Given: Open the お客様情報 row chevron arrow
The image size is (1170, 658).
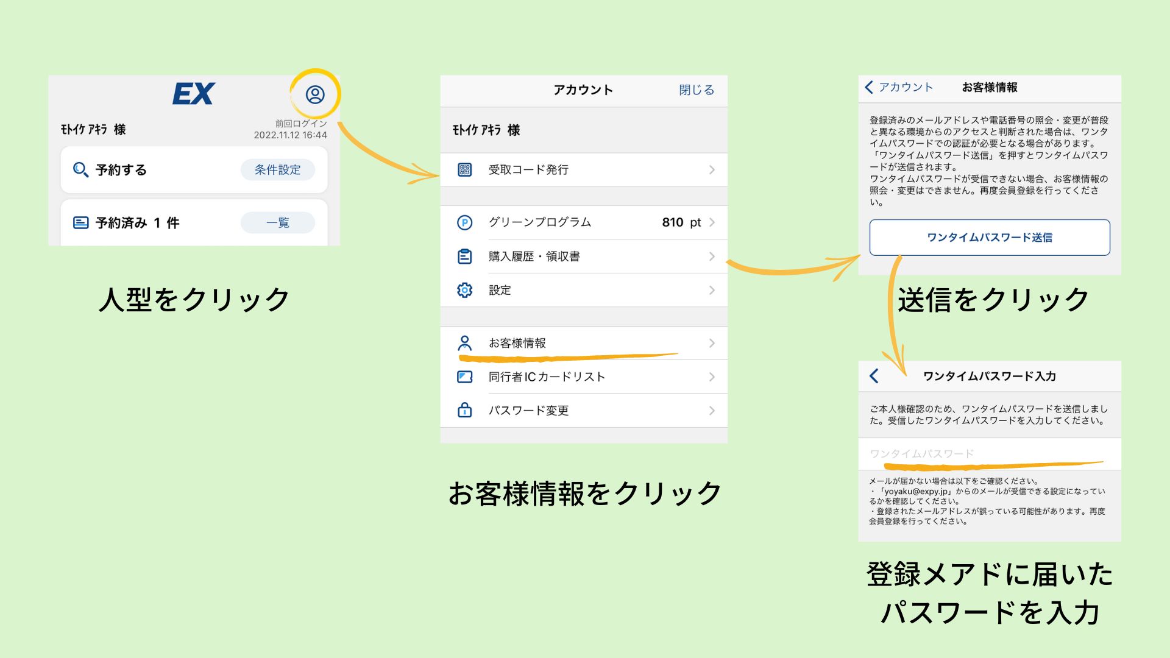Looking at the screenshot, I should tap(712, 343).
